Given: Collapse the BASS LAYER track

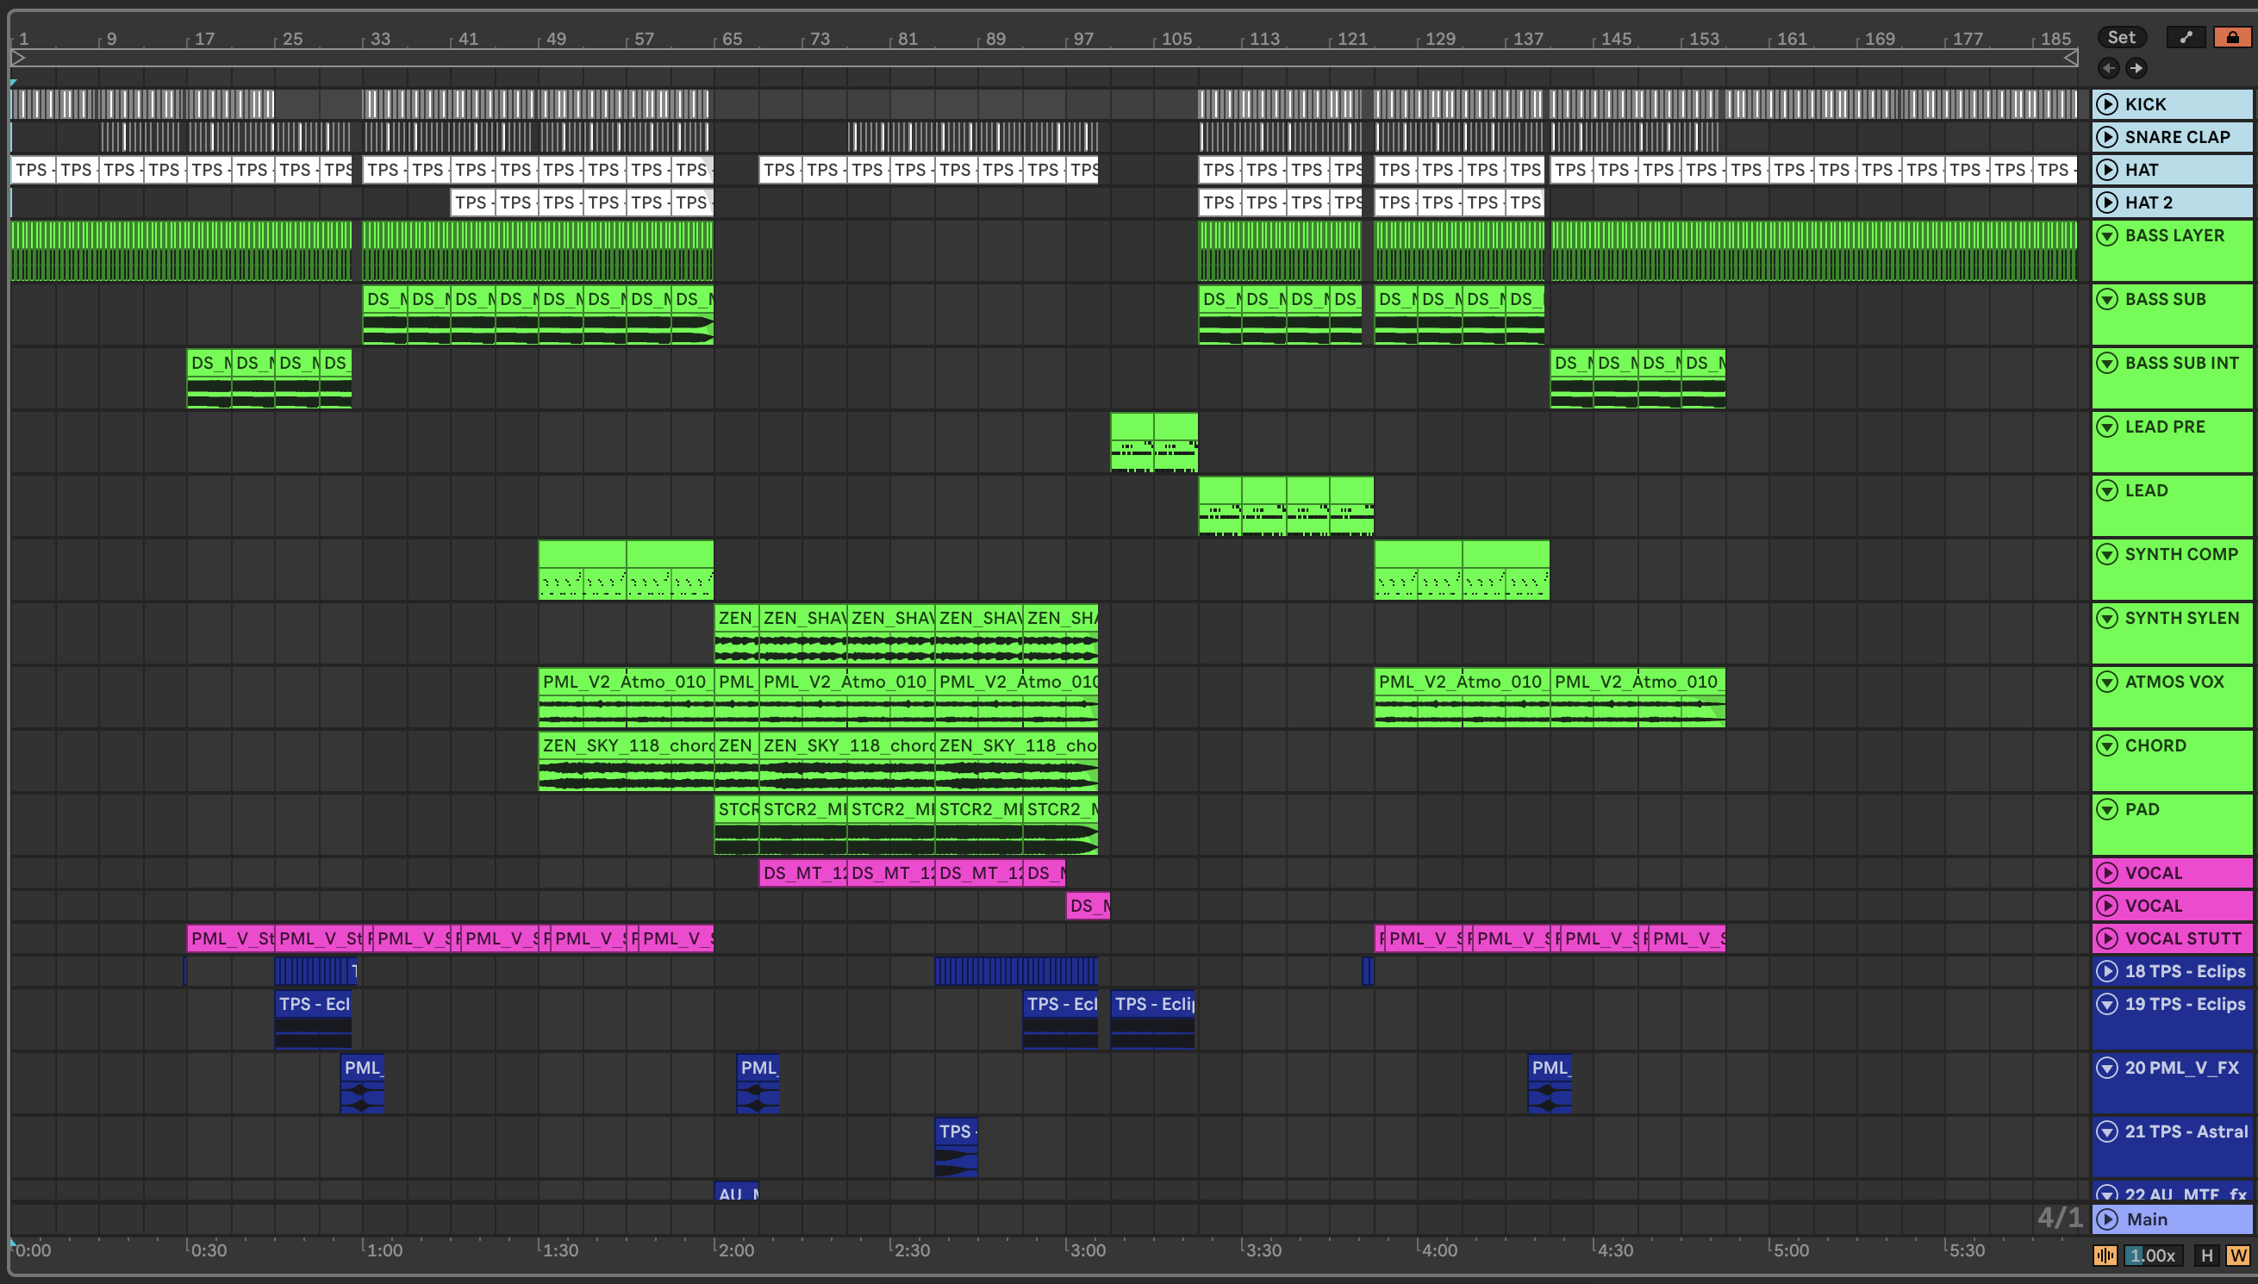Looking at the screenshot, I should coord(2106,235).
